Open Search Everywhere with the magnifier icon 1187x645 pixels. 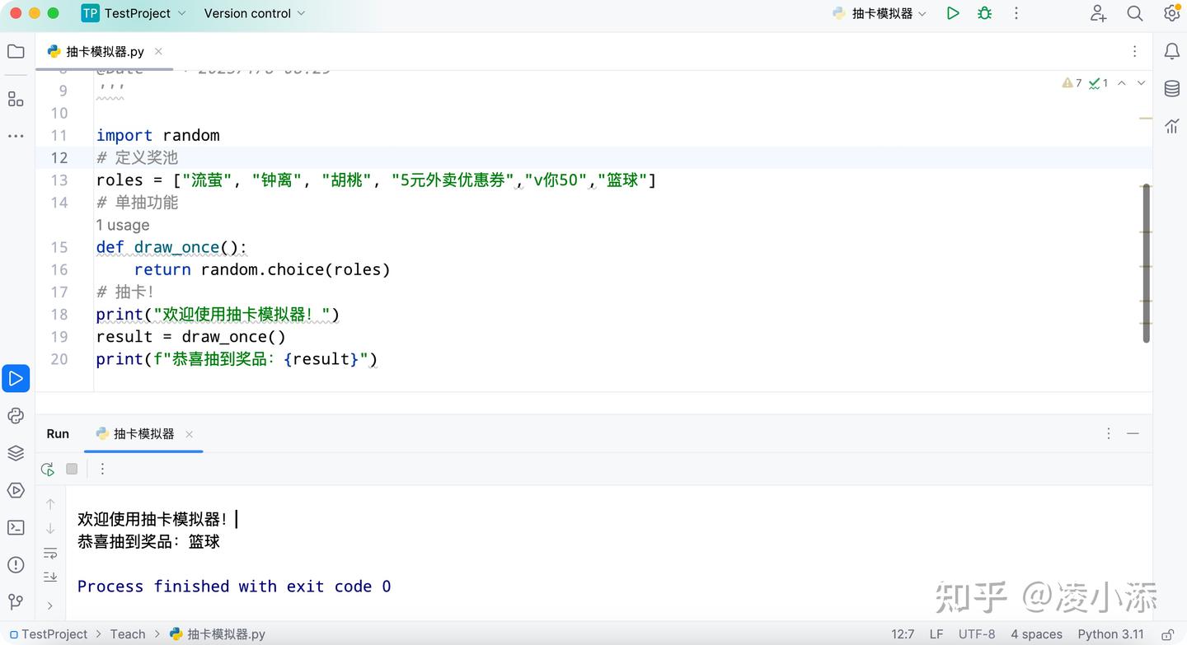1135,13
